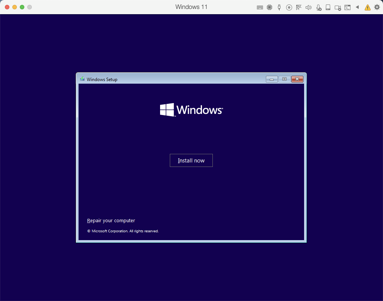Image resolution: width=383 pixels, height=301 pixels.
Task: Click the "Microsoft Corporation. All rights reserved." text
Action: (125, 231)
